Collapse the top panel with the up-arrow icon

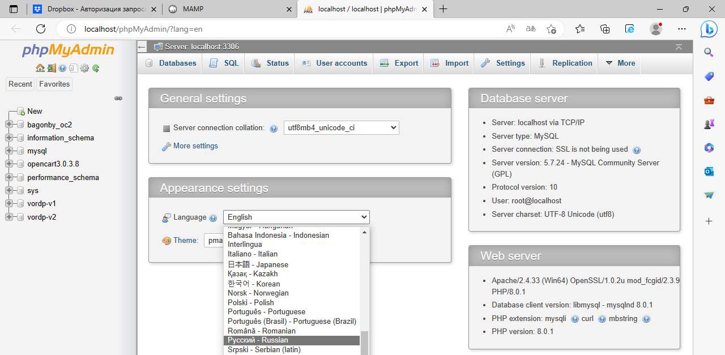679,47
